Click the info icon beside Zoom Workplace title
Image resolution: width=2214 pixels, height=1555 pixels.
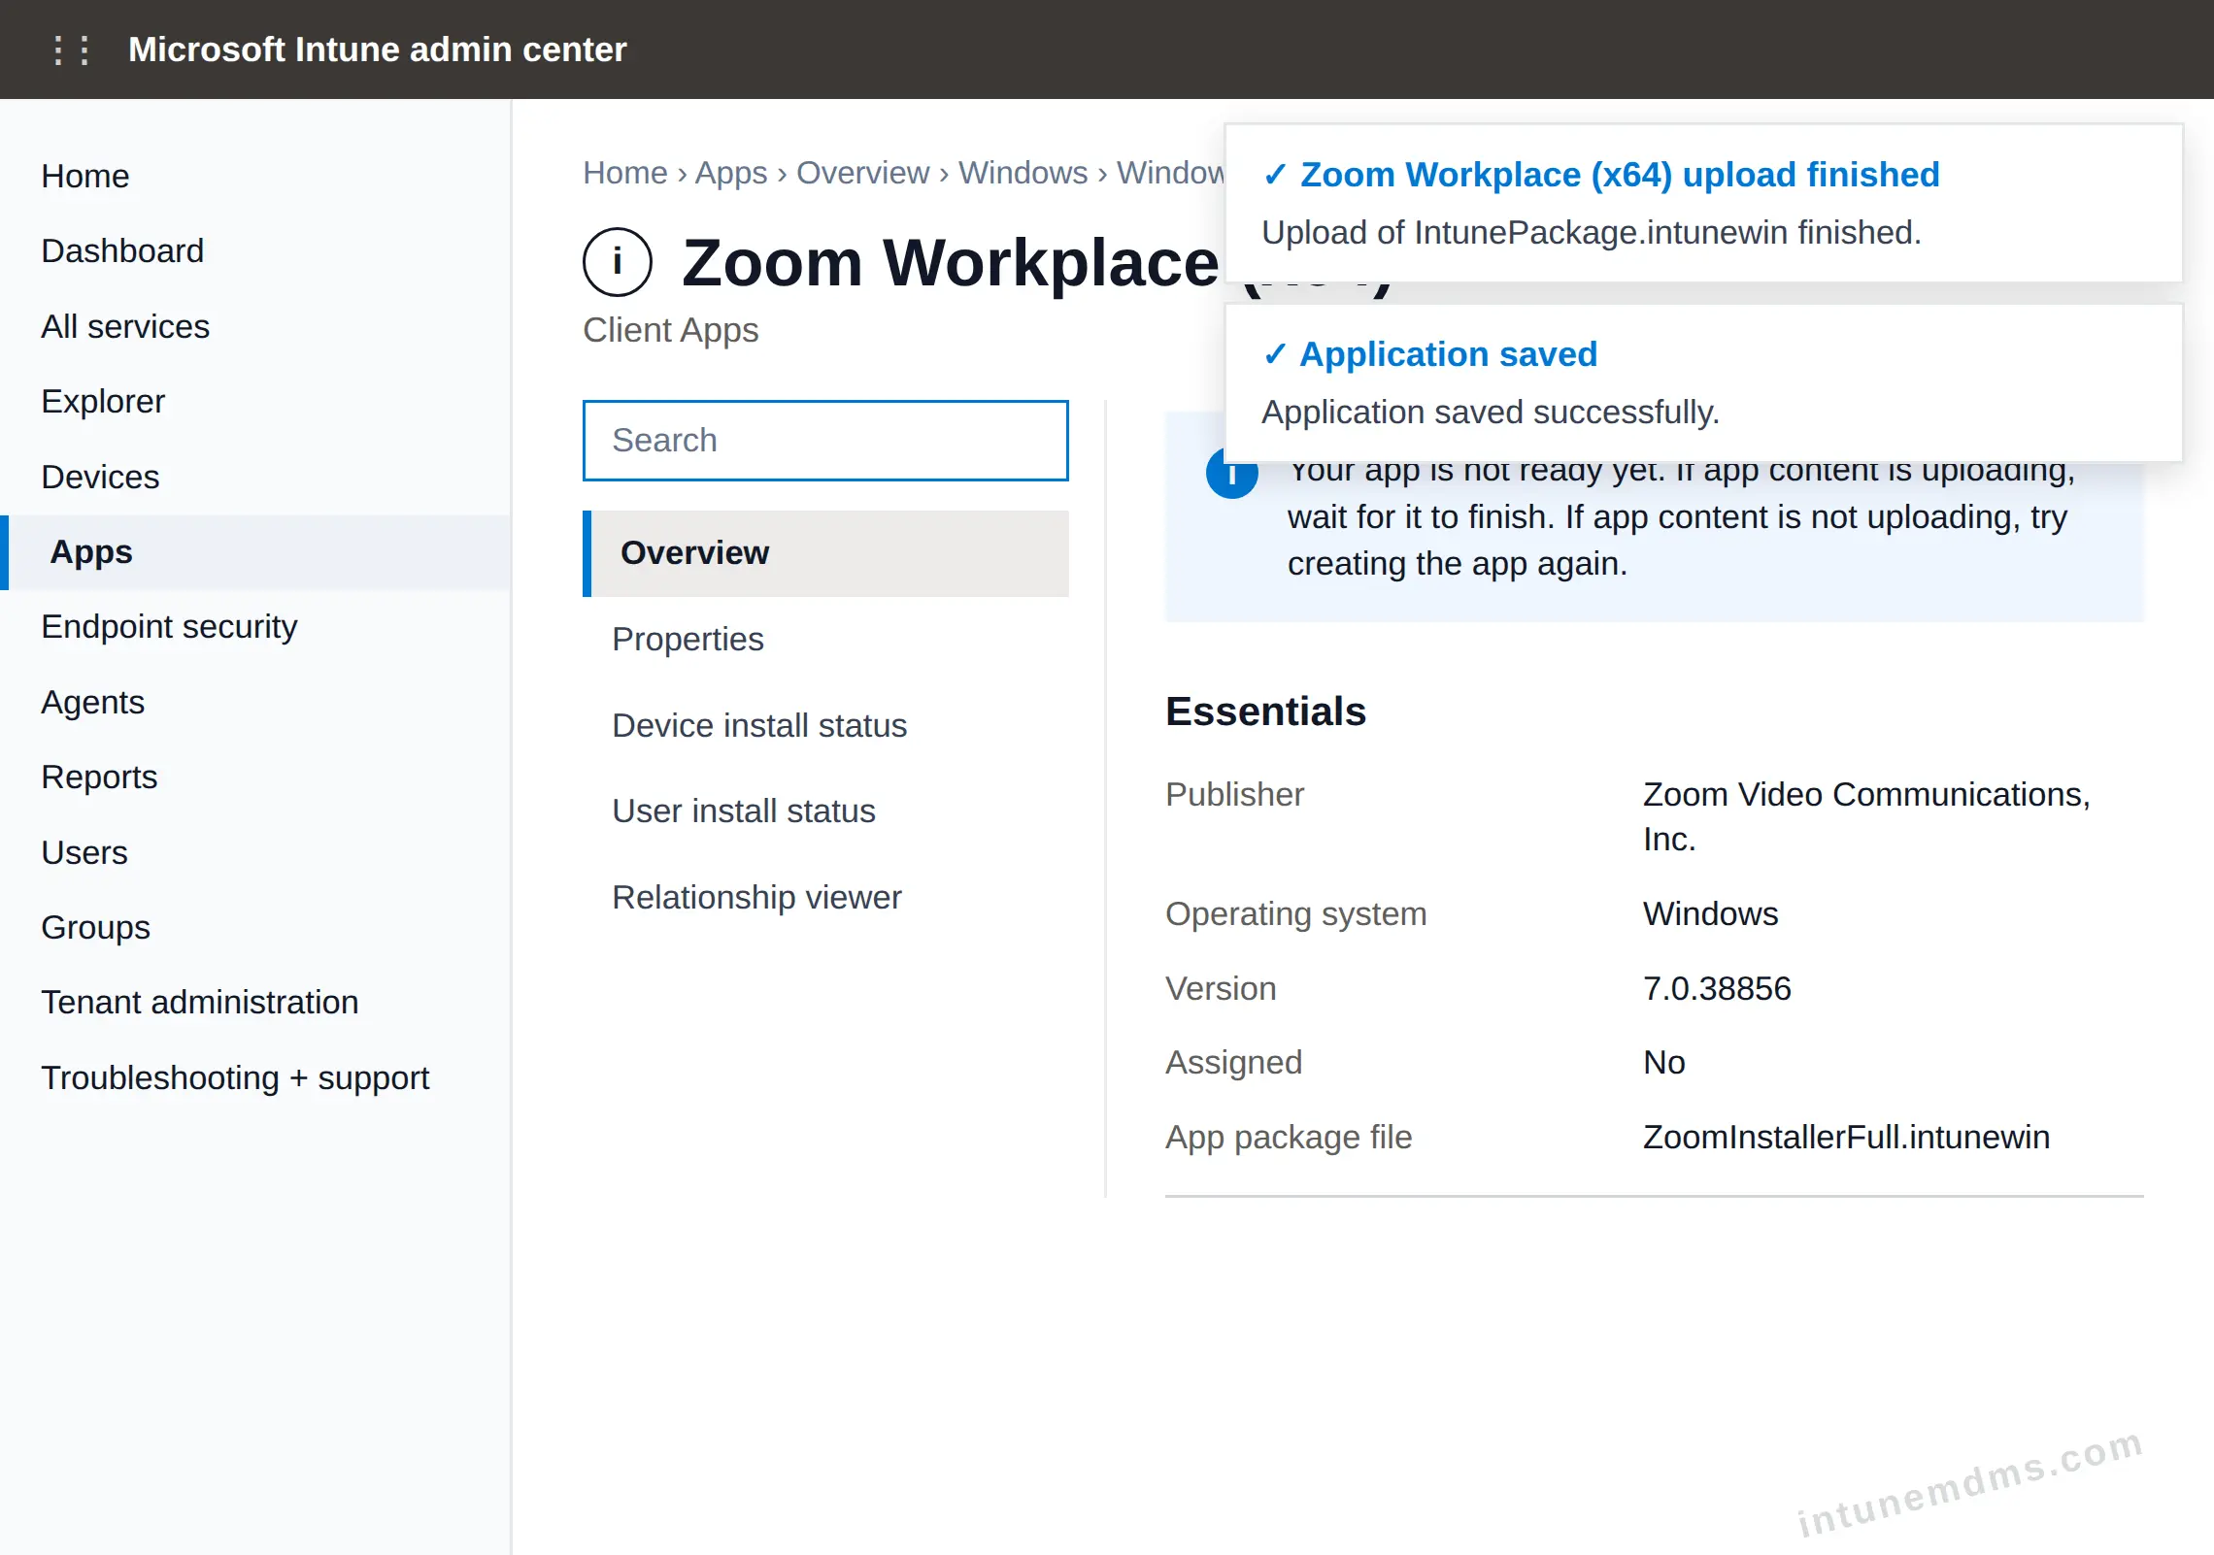click(617, 262)
